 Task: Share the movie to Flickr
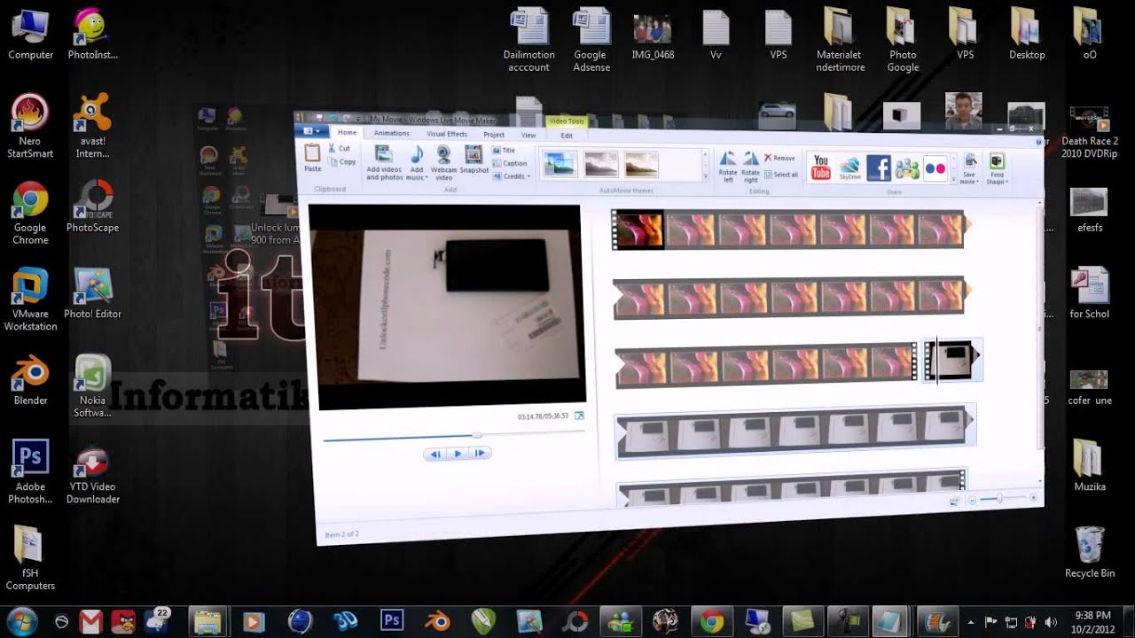click(x=935, y=169)
